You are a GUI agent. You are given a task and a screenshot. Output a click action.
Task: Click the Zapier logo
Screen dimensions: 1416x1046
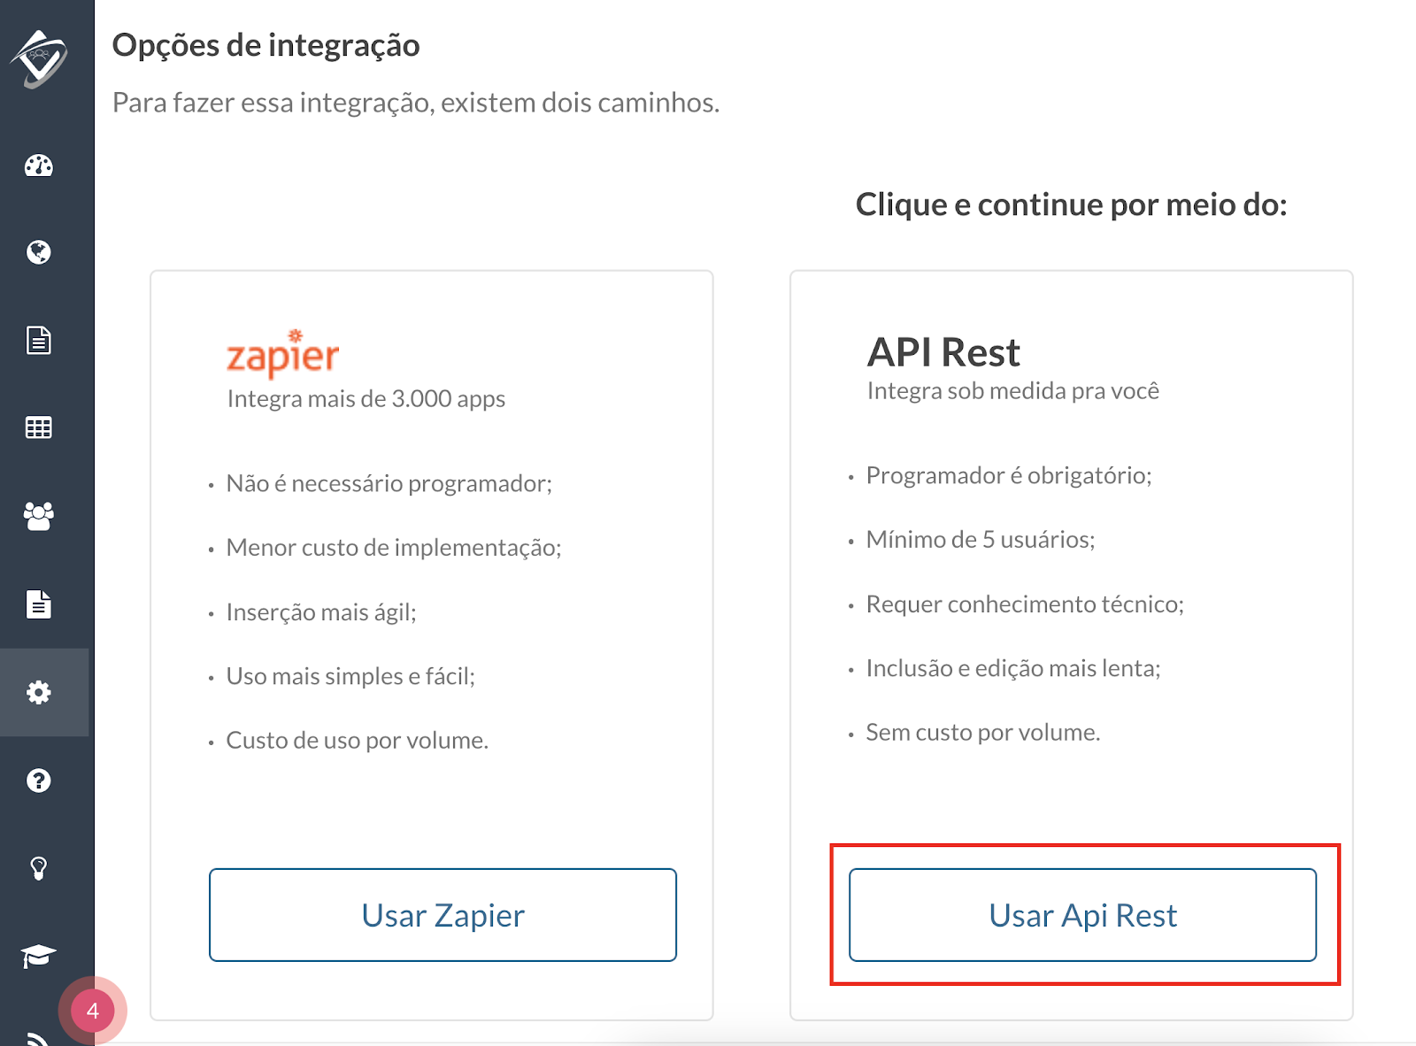(x=282, y=353)
